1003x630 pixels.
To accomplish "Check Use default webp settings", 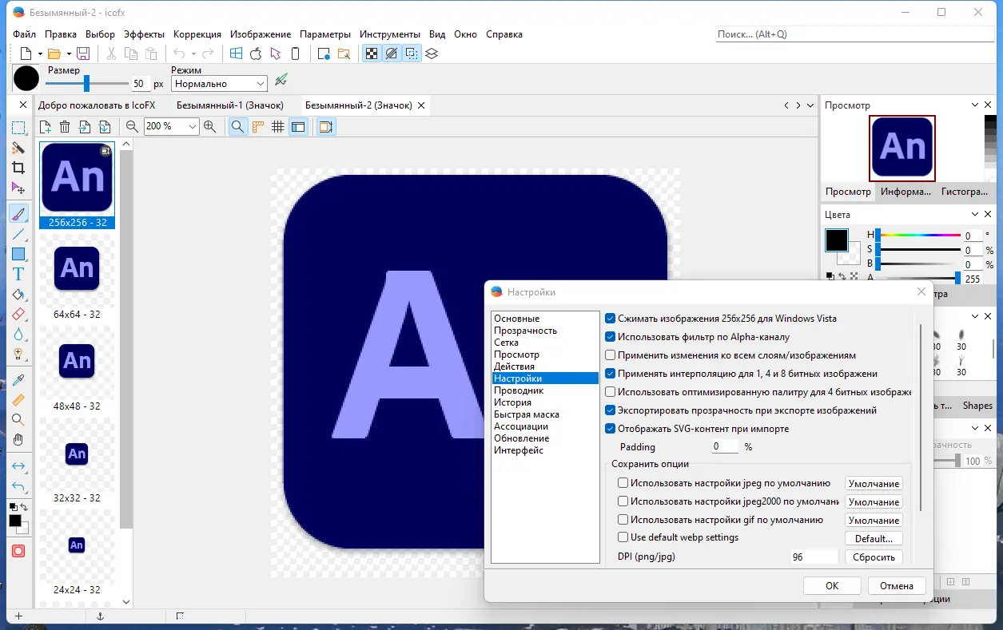I will pyautogui.click(x=623, y=537).
